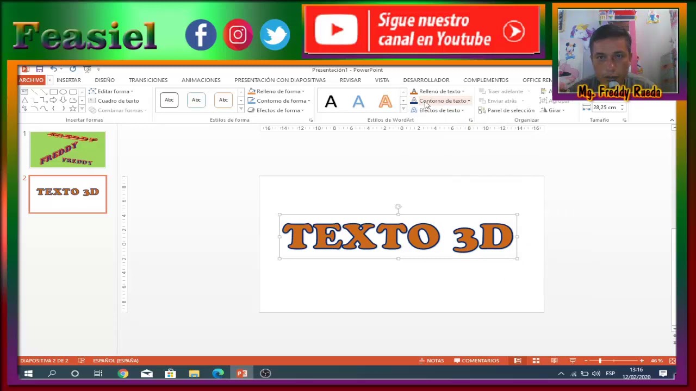Image resolution: width=696 pixels, height=391 pixels.
Task: Open Estilos de WordArt dialog launcher
Action: click(470, 120)
